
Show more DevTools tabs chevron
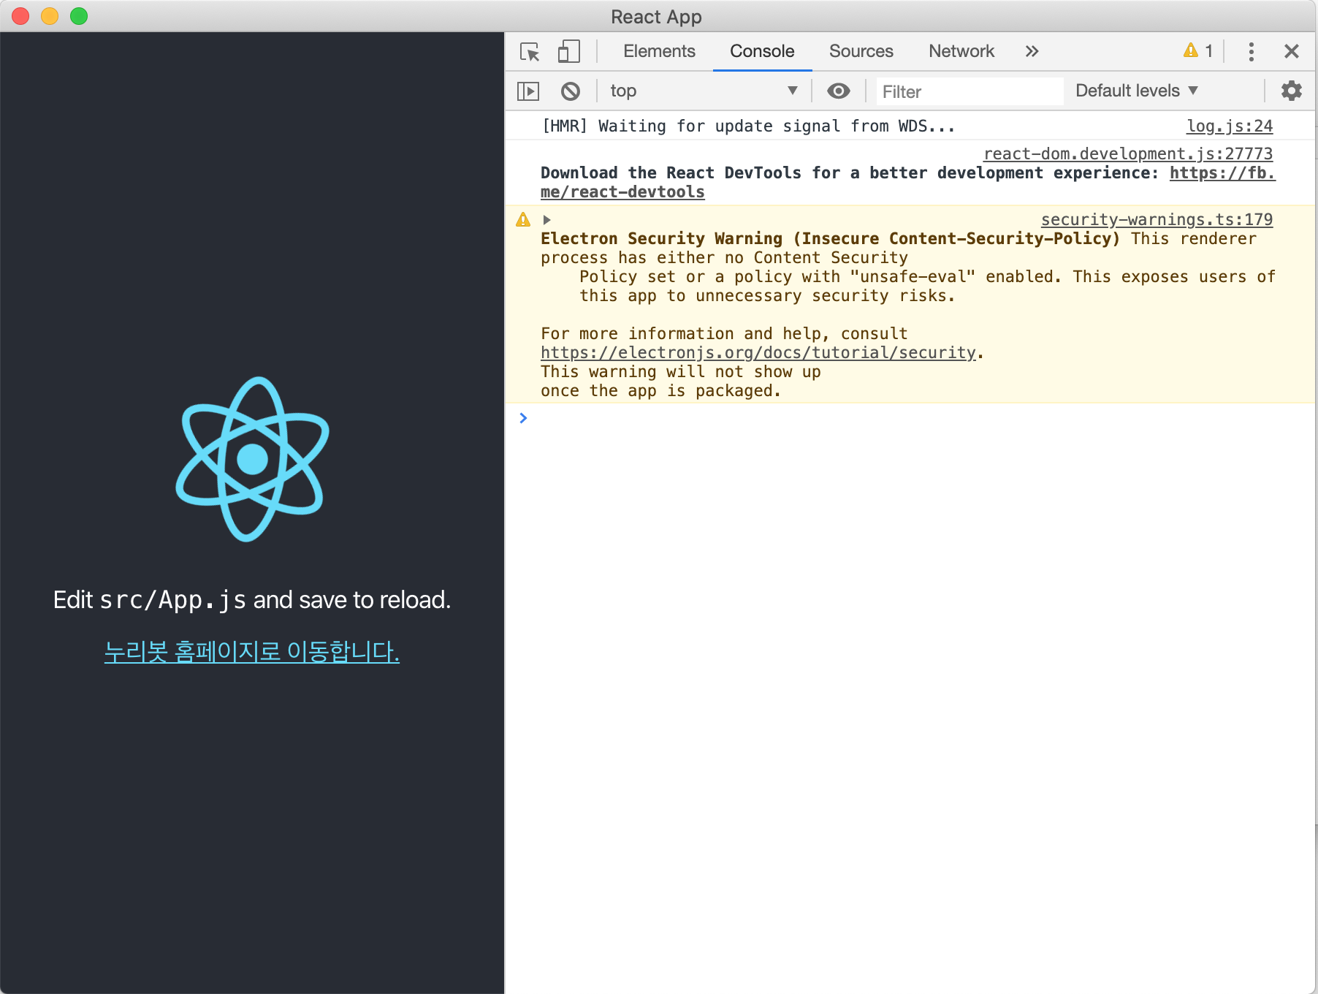click(1032, 51)
